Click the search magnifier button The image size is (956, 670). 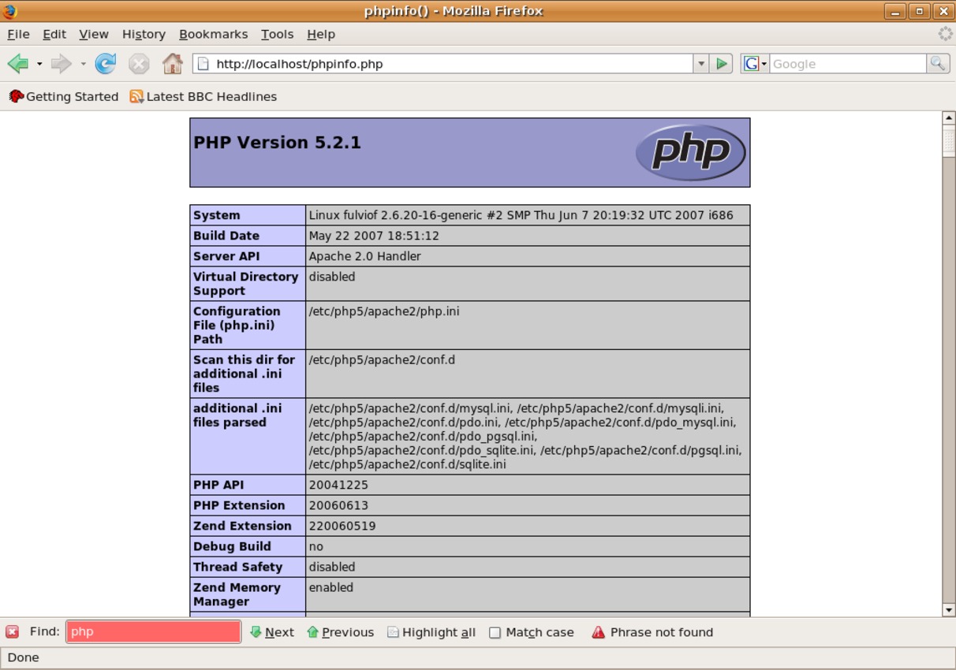tap(937, 64)
